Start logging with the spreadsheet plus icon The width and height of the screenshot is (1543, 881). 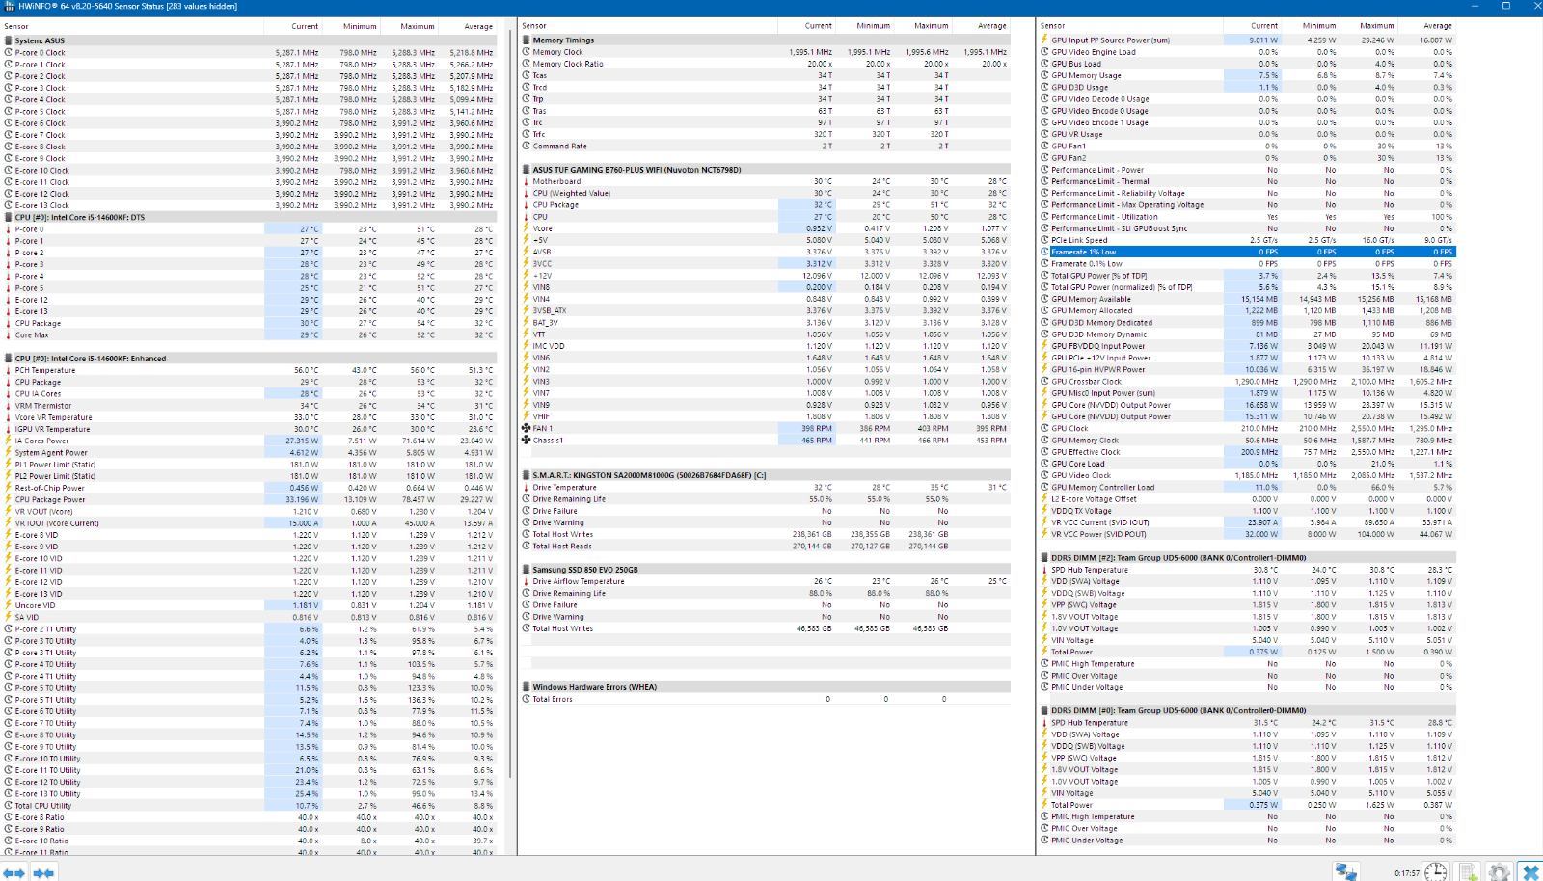pos(1468,871)
